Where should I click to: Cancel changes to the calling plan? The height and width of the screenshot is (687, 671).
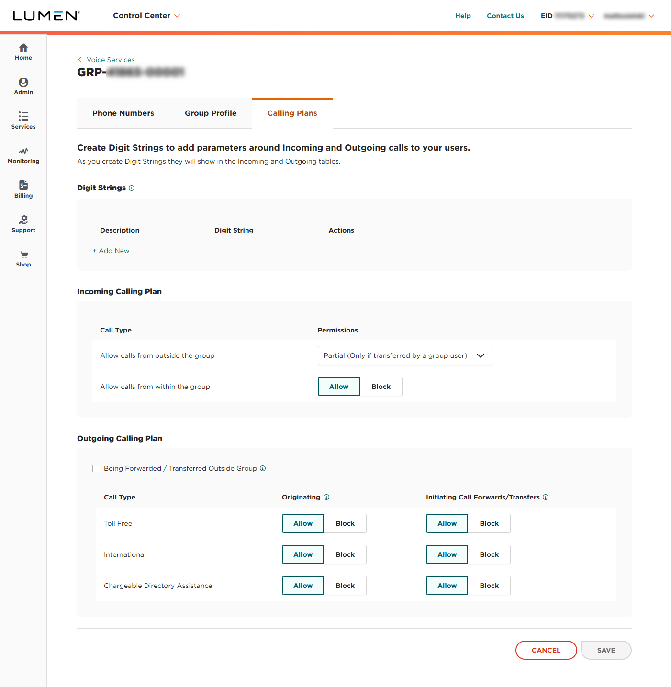point(546,650)
